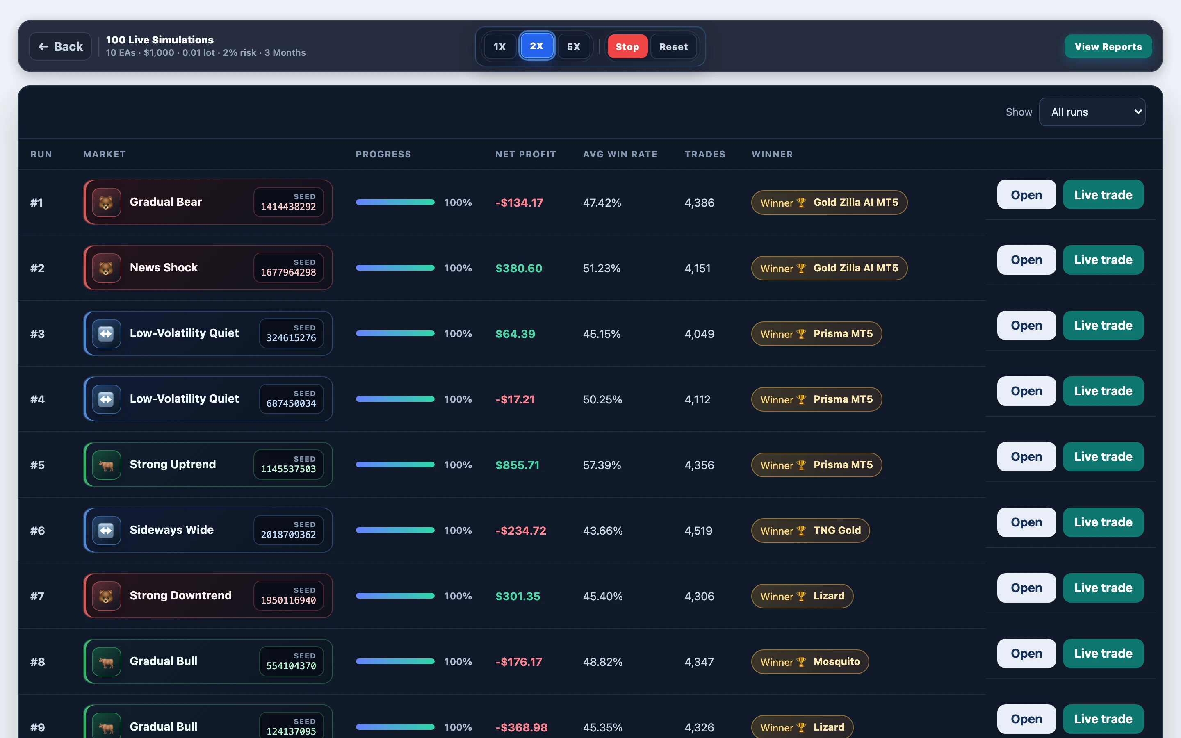The height and width of the screenshot is (738, 1181).
Task: Click the progress bar for run #6
Action: point(395,530)
